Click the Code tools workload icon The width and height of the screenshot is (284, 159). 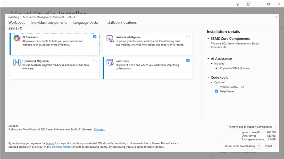[x=110, y=62]
